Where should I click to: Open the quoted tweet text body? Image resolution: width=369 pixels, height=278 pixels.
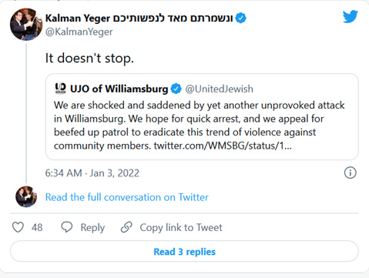click(x=200, y=126)
